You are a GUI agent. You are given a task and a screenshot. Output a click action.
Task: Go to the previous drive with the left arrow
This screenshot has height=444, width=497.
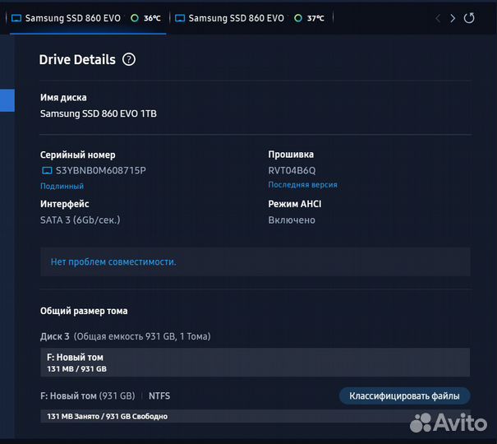click(438, 18)
